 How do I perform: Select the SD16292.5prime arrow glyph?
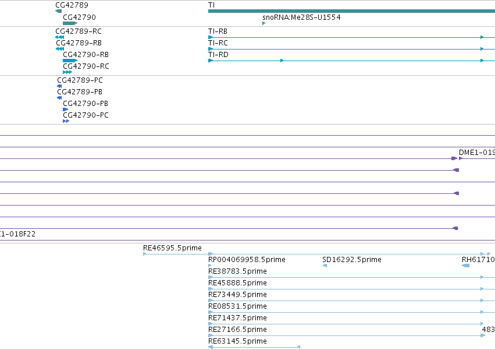[325, 266]
